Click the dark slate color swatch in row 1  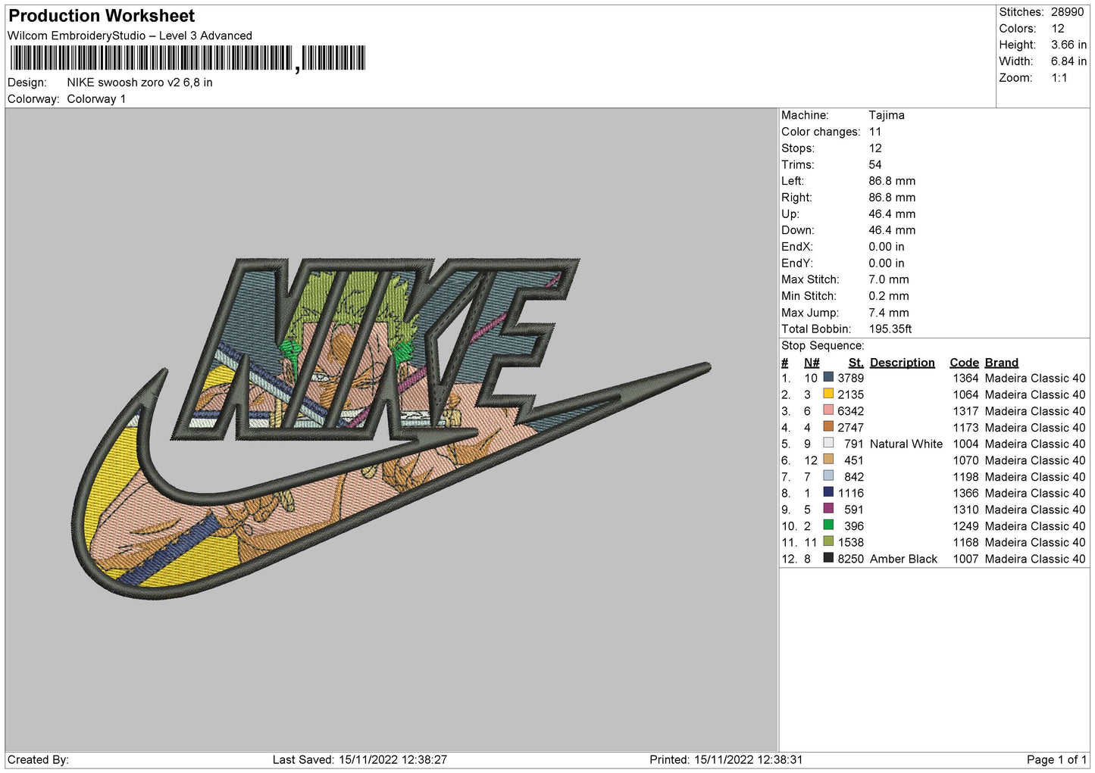(828, 378)
